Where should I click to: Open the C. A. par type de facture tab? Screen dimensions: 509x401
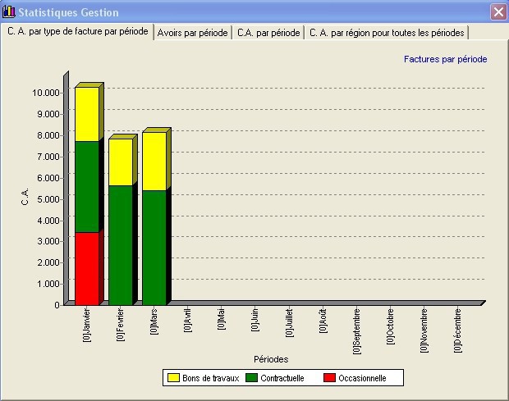(78, 32)
